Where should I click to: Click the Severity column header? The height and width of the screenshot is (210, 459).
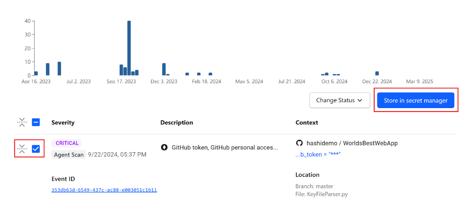[x=63, y=122]
